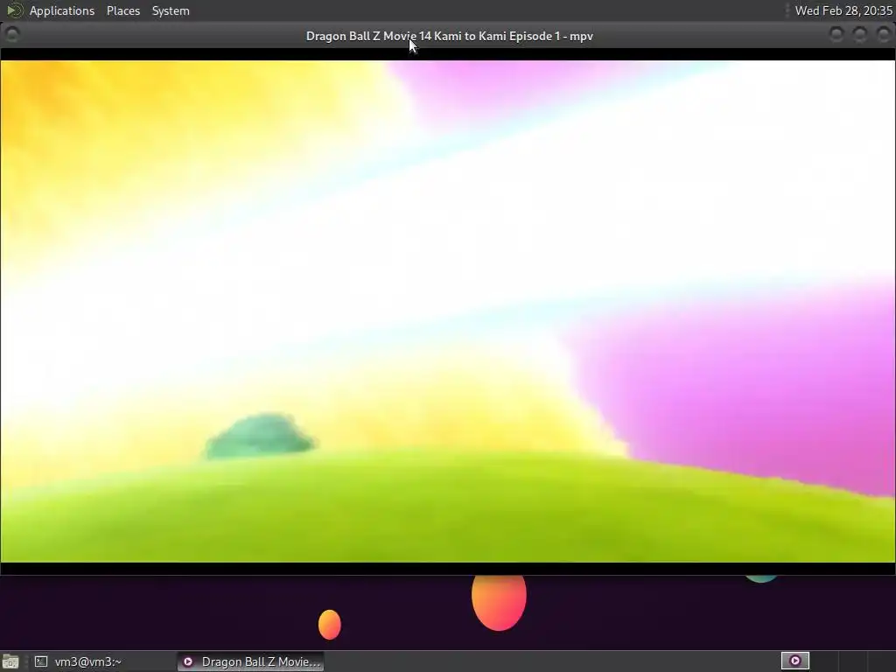The width and height of the screenshot is (896, 672).
Task: Minimize the mpv window
Action: tap(836, 35)
